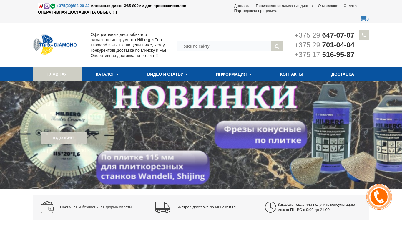Click the Подробнее banner button
Image resolution: width=402 pixels, height=226 pixels.
64,138
